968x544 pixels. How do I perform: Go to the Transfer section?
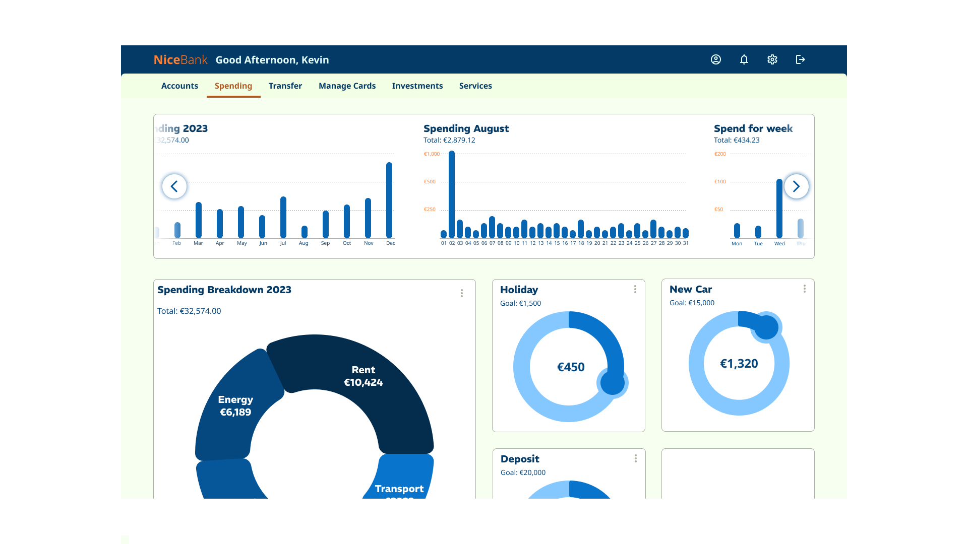(285, 86)
